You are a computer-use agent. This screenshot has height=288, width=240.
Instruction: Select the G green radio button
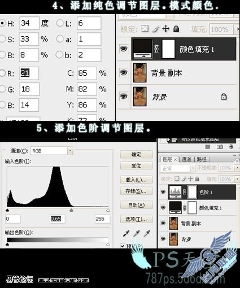2,89
